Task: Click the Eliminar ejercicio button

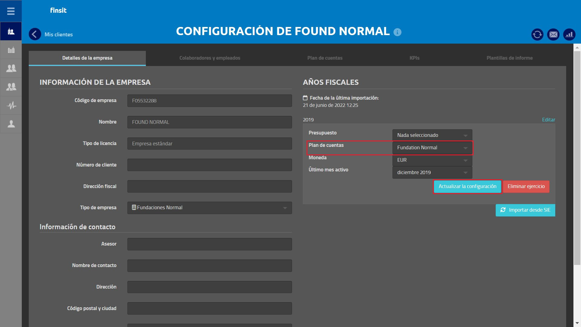Action: click(x=526, y=187)
